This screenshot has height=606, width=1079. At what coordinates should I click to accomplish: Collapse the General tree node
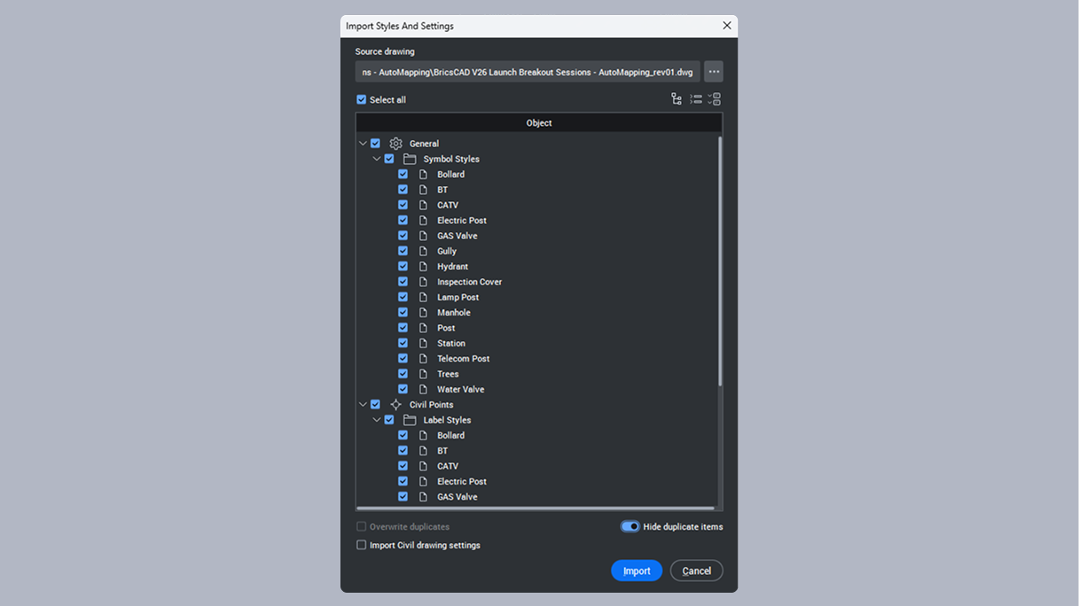[363, 143]
